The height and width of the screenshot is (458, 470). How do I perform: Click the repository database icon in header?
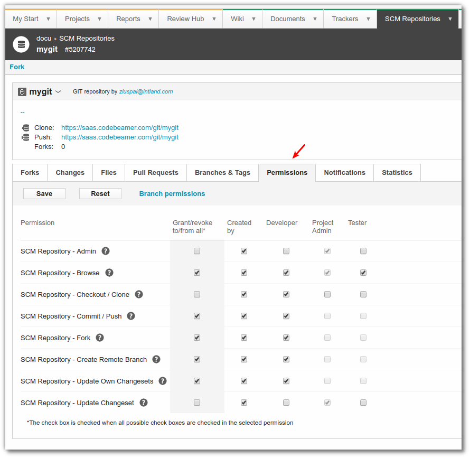click(x=21, y=44)
